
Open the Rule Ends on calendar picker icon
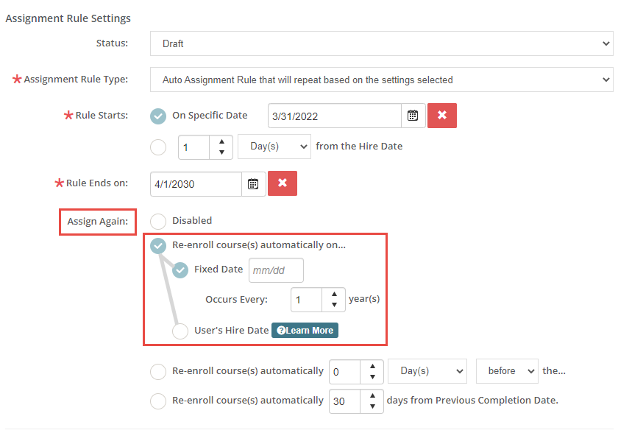point(253,184)
